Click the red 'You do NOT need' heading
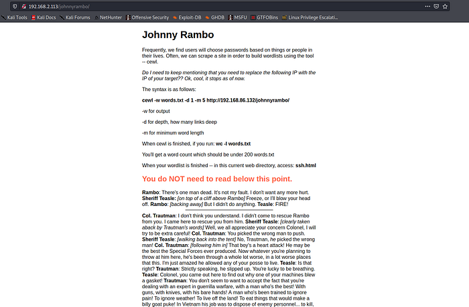 point(216,179)
